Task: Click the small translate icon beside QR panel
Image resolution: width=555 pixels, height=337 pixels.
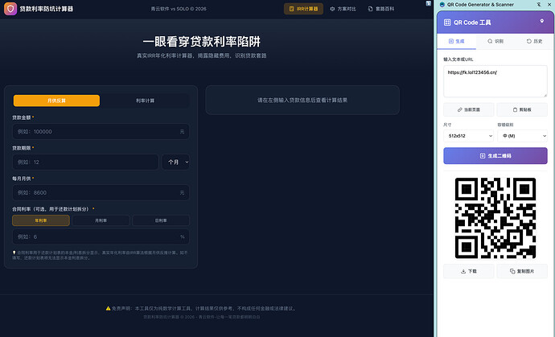Action: coord(428,3)
